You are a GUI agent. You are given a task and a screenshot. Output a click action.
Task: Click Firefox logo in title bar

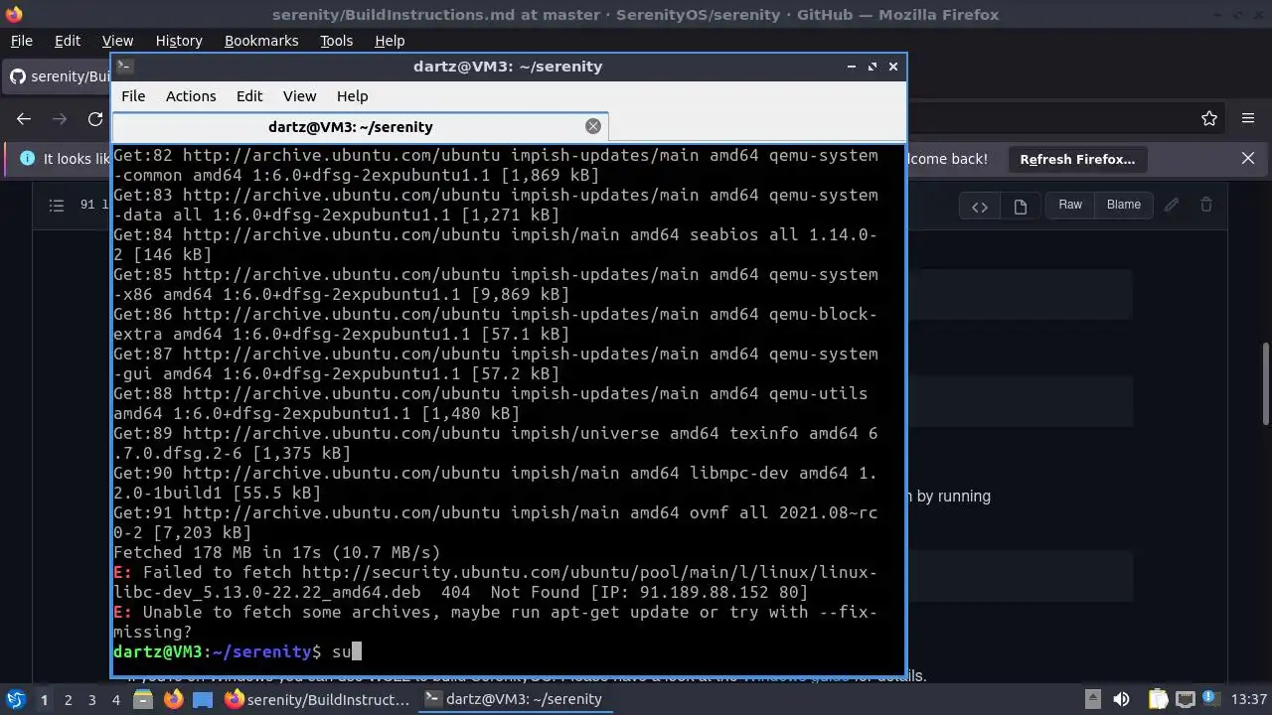tap(14, 15)
